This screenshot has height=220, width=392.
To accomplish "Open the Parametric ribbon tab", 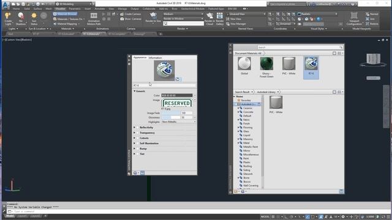I will [75, 9].
